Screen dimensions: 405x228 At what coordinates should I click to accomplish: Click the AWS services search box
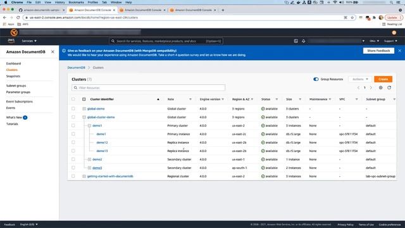tap(166, 41)
